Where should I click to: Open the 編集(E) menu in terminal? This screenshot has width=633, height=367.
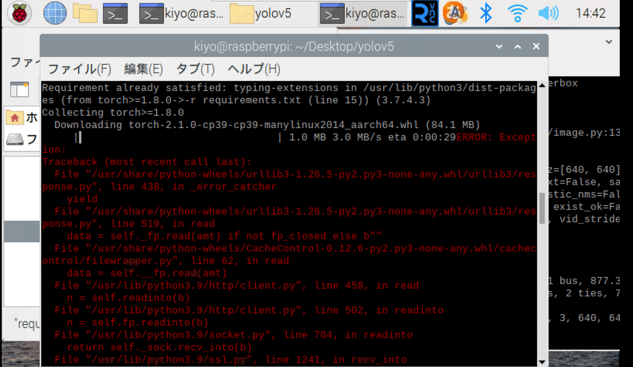click(143, 69)
